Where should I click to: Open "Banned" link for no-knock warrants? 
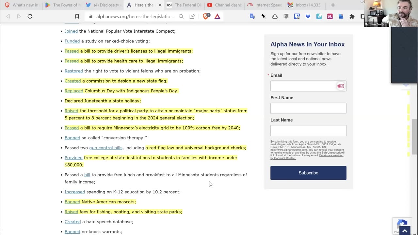point(72,232)
